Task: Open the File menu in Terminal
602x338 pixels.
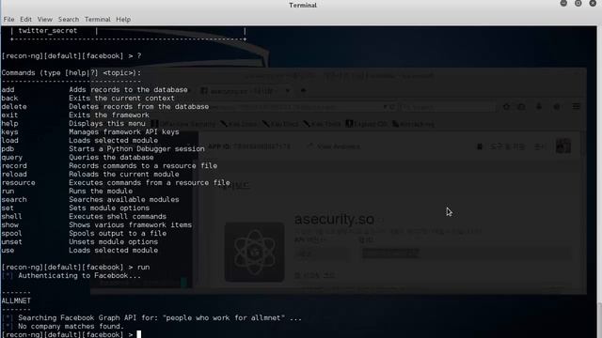Action: (8, 19)
